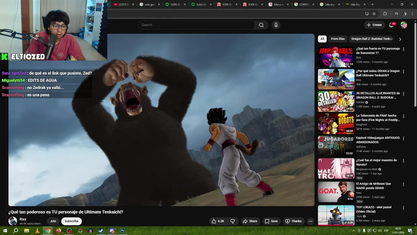Image resolution: width=417 pixels, height=235 pixels.
Task: Close the (2357) YouTube browser tab
Action: 133,4
